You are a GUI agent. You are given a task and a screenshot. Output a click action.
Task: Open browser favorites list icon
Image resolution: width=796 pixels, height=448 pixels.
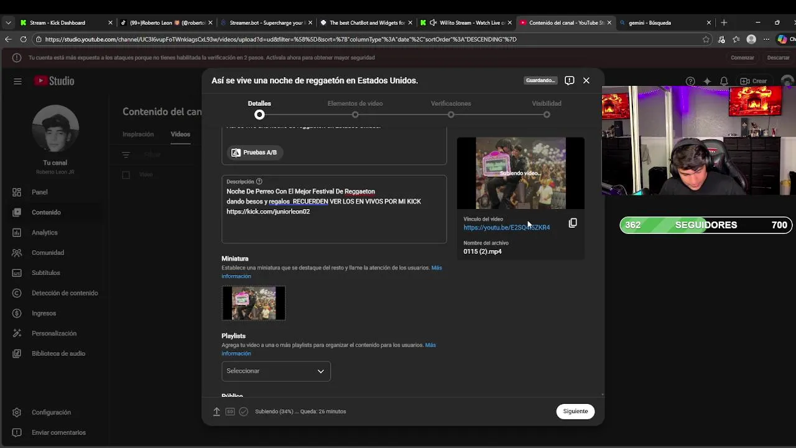736,39
